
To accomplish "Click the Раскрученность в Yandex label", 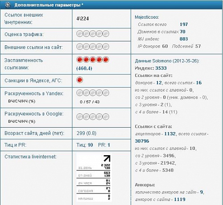I will tap(34, 93).
